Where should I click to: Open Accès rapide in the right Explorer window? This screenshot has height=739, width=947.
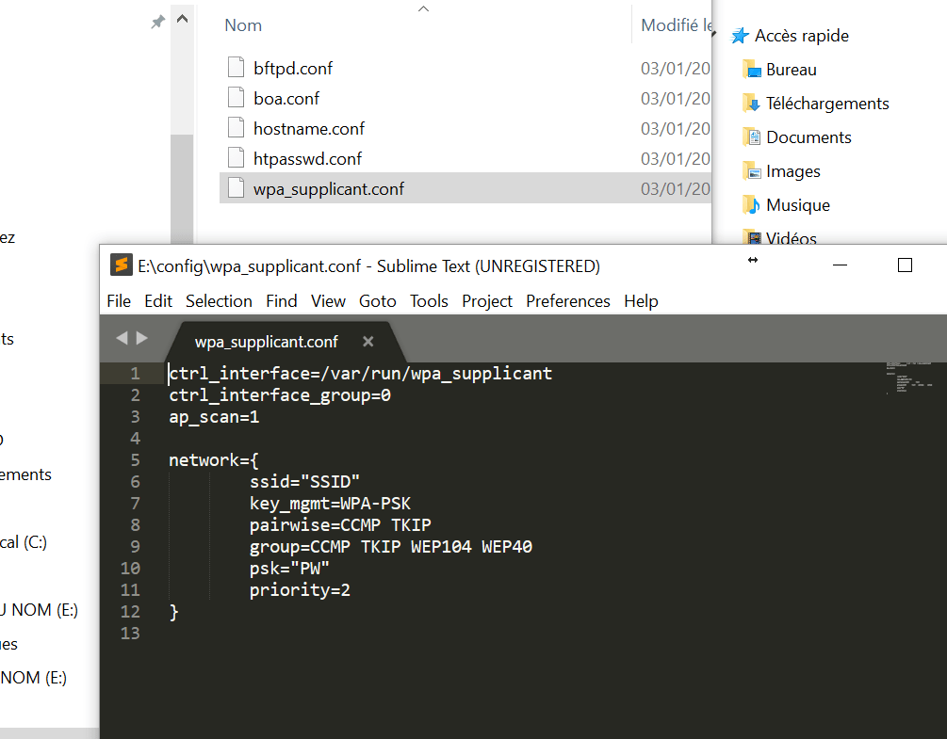802,36
